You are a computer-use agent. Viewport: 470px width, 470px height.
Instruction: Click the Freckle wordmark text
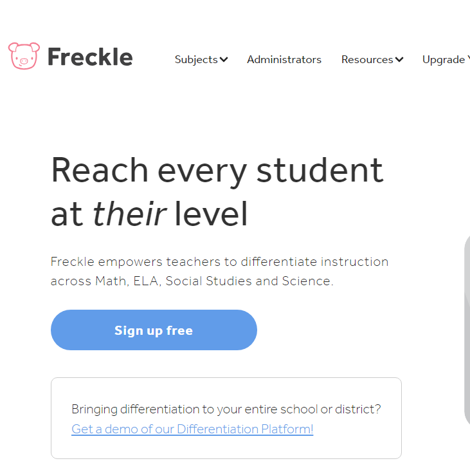90,57
